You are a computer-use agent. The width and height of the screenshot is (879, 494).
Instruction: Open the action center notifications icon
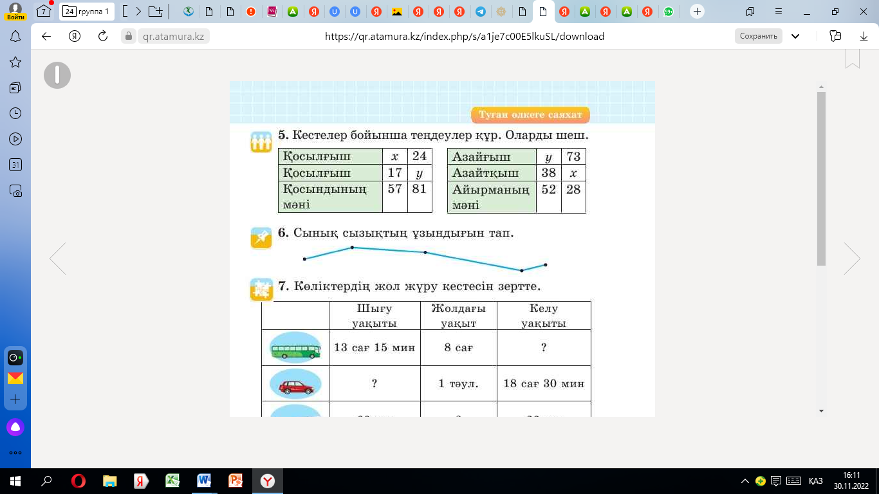pos(776,481)
